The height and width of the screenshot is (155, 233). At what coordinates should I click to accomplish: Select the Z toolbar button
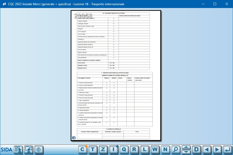(x=103, y=149)
